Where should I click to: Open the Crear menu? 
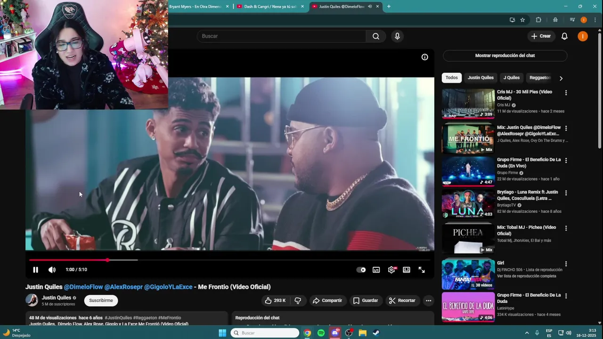pos(541,36)
